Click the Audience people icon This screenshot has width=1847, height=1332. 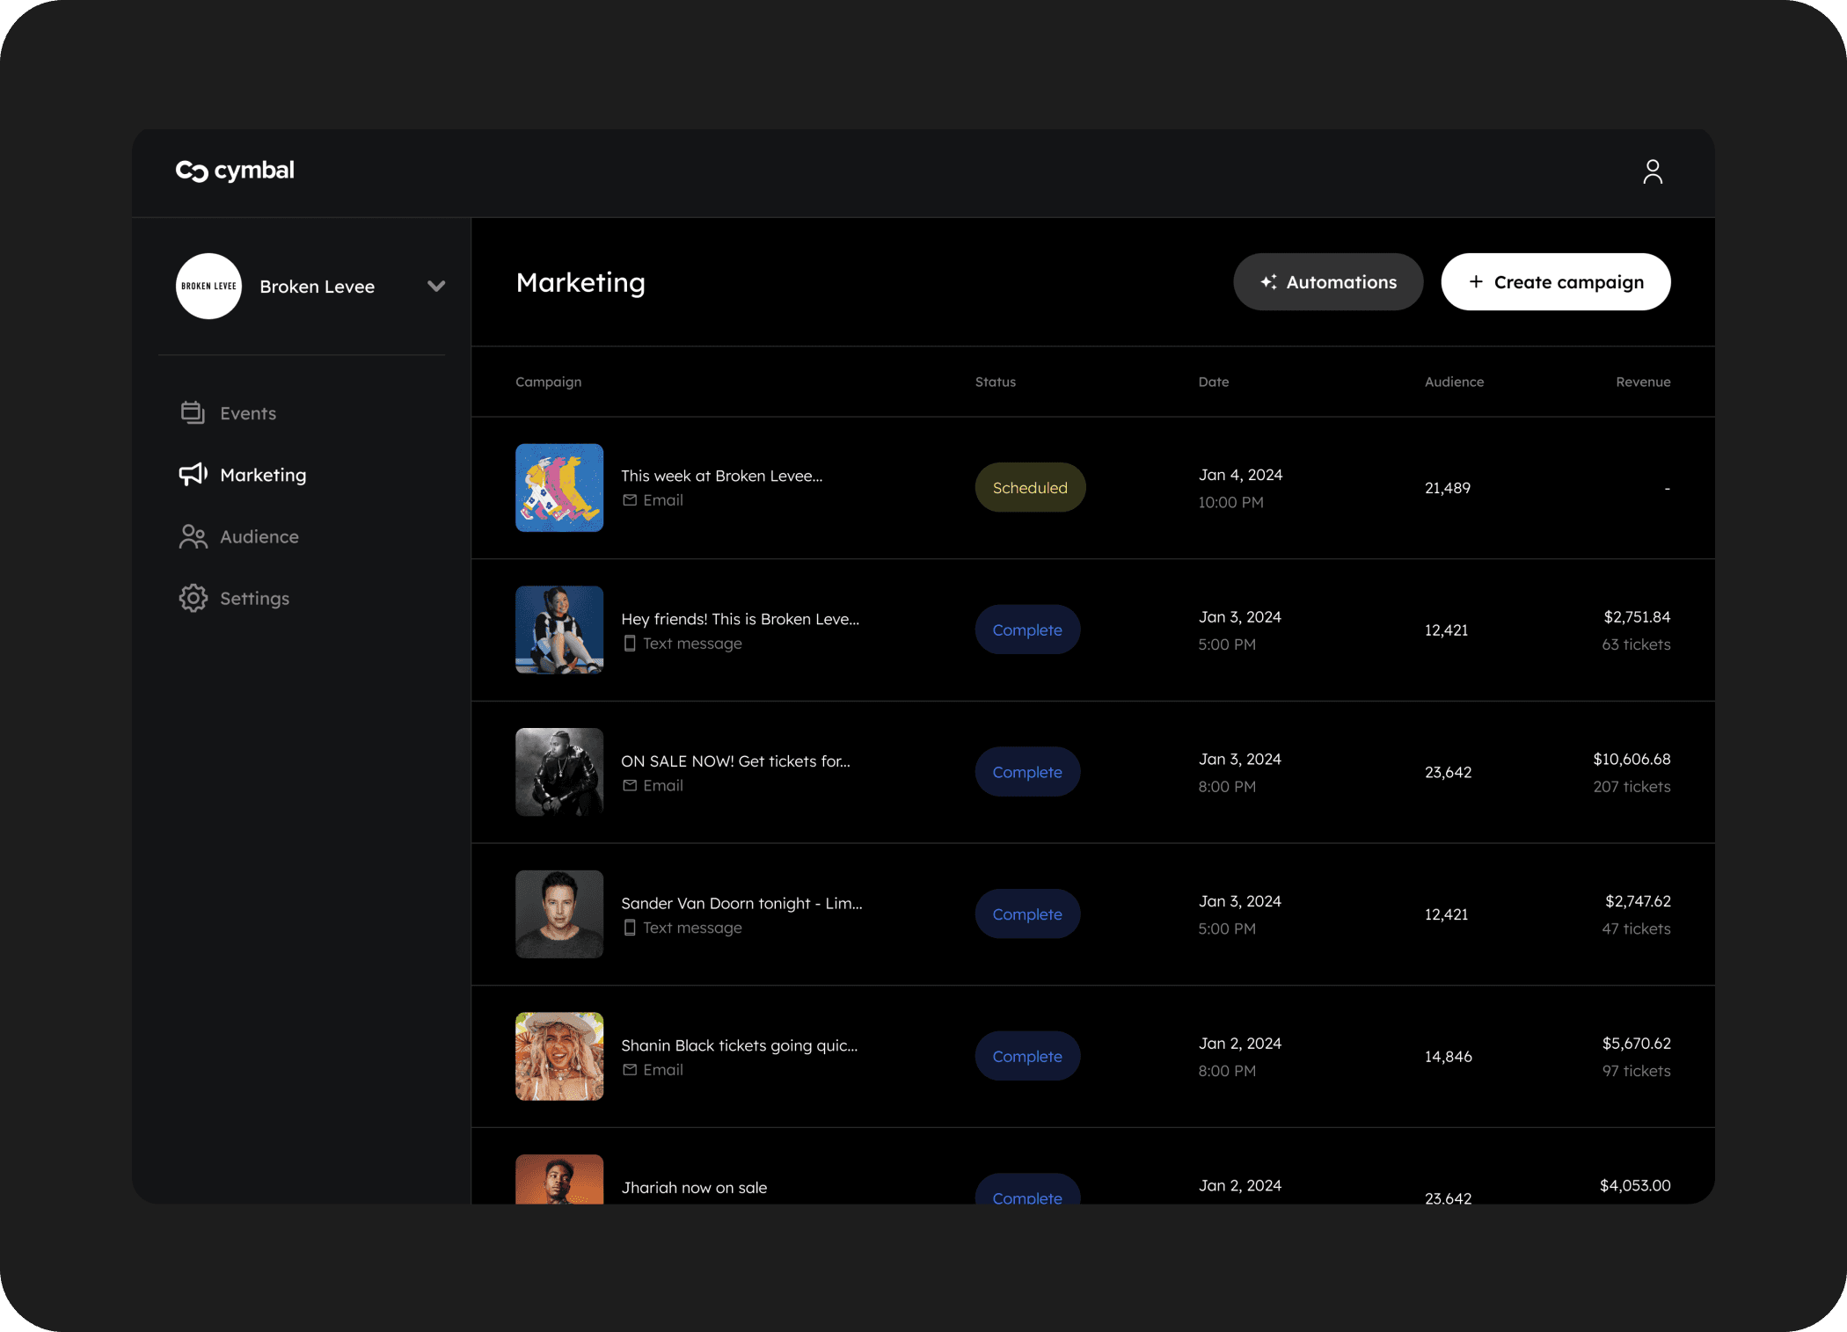[x=193, y=536]
